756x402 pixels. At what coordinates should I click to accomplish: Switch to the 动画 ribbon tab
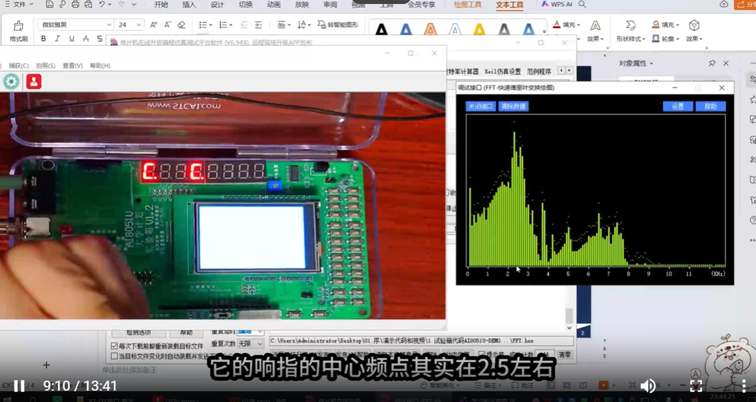tap(274, 5)
